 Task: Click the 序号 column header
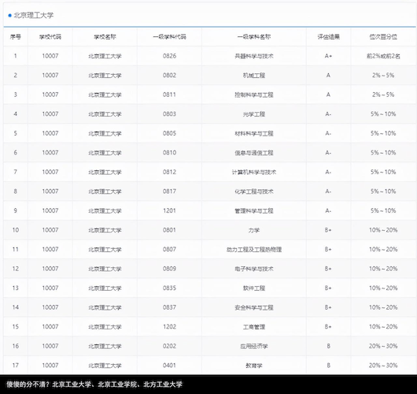tap(16, 37)
